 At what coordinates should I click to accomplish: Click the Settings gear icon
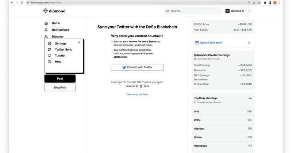(49, 43)
